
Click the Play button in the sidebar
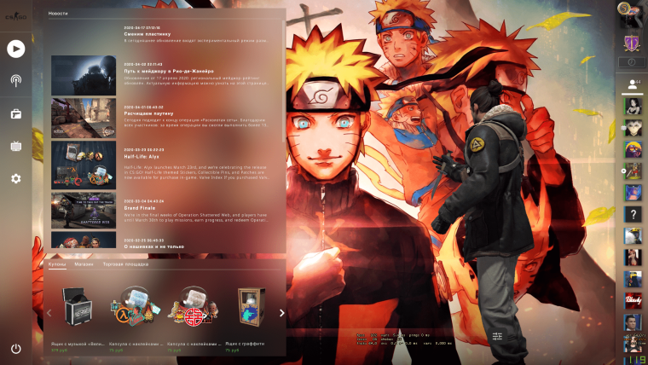coord(15,49)
